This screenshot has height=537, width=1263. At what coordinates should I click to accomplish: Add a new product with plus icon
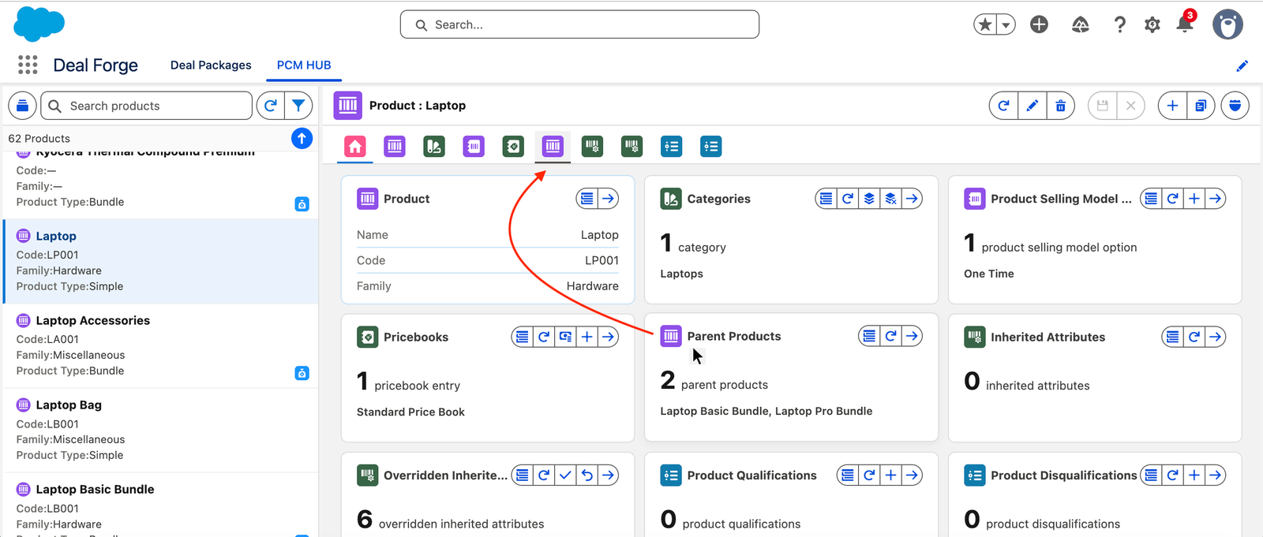[x=1172, y=106]
